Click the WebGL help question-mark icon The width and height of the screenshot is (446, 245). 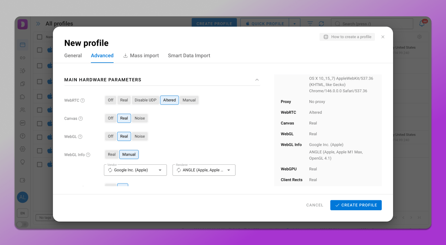pos(80,137)
